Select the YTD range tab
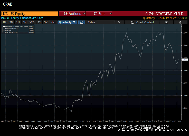The image size is (189, 136). [32, 22]
